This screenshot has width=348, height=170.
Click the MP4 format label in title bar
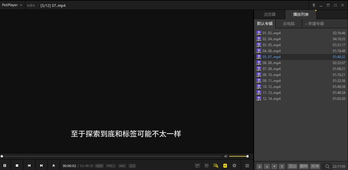coord(31,6)
